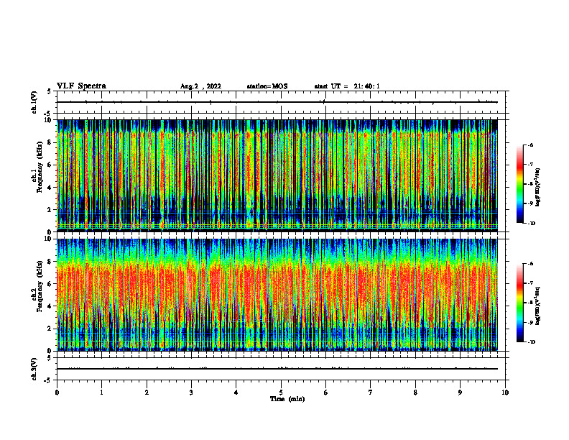Click inside the ch.1 spectrogram panel

tap(277, 175)
